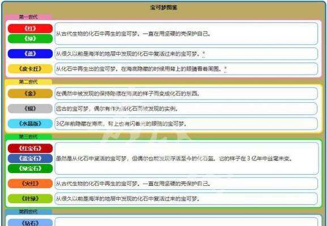Select the 《金》 gold version badge
Viewport: 327px width, 226px height.
30,94
